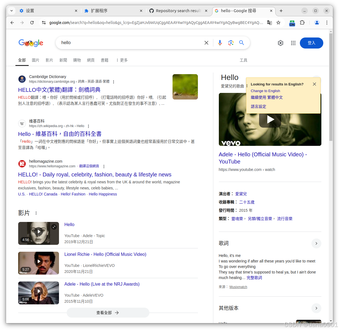Open site information icon in address bar
The width and height of the screenshot is (339, 330).
pyautogui.click(x=44, y=23)
